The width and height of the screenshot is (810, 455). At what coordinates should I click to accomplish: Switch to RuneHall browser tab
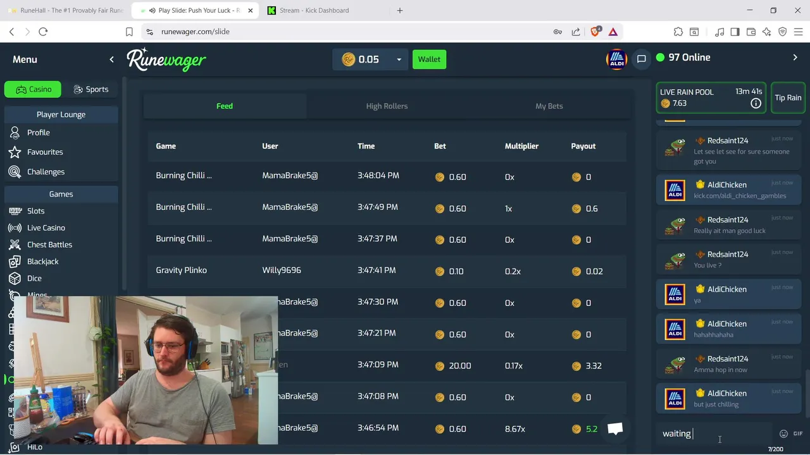click(66, 10)
